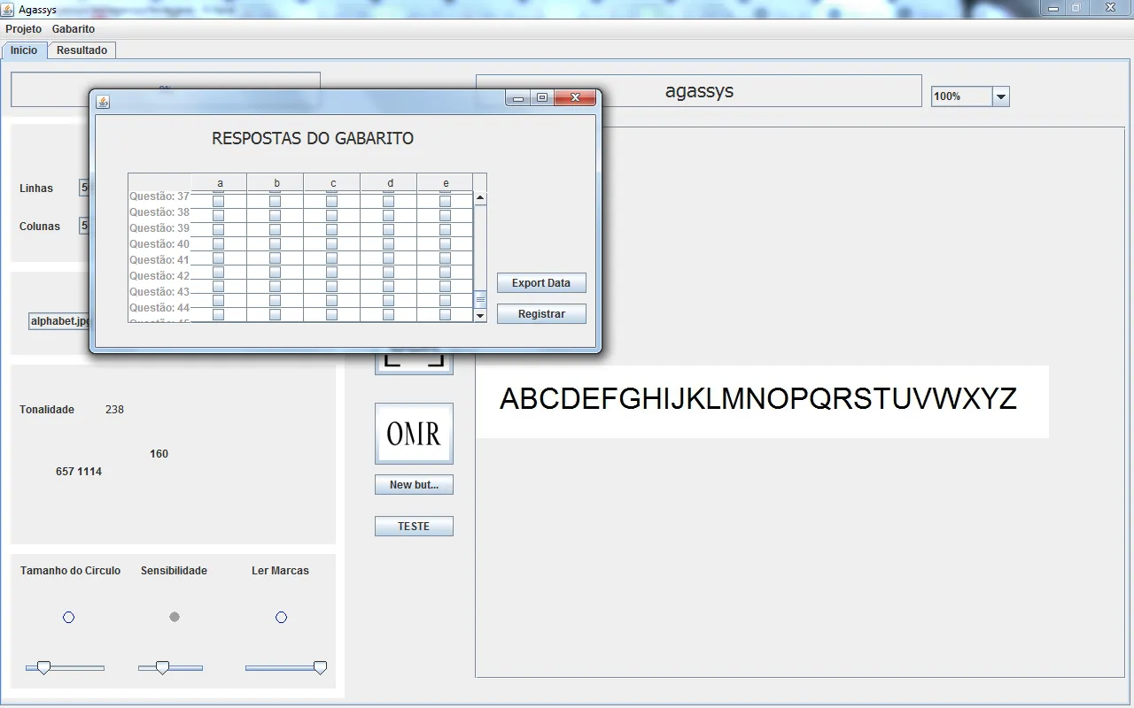Viewport: 1134px width, 708px height.
Task: Click the Export Data button
Action: pos(541,283)
